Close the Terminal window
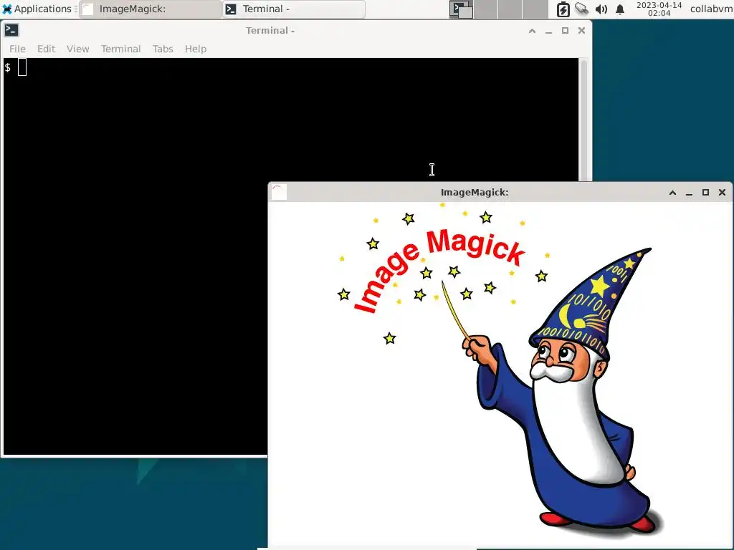This screenshot has width=734, height=550. (x=581, y=31)
